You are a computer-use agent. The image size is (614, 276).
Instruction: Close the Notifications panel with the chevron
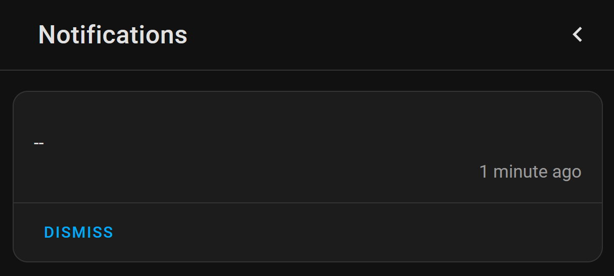(578, 35)
